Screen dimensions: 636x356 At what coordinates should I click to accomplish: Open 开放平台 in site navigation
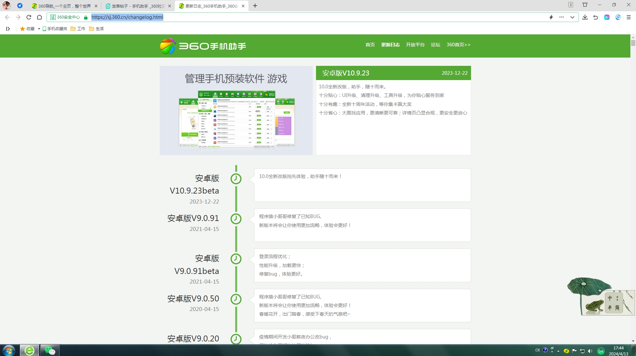tap(415, 45)
